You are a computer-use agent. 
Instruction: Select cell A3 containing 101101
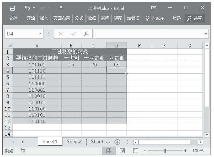coord(37,65)
